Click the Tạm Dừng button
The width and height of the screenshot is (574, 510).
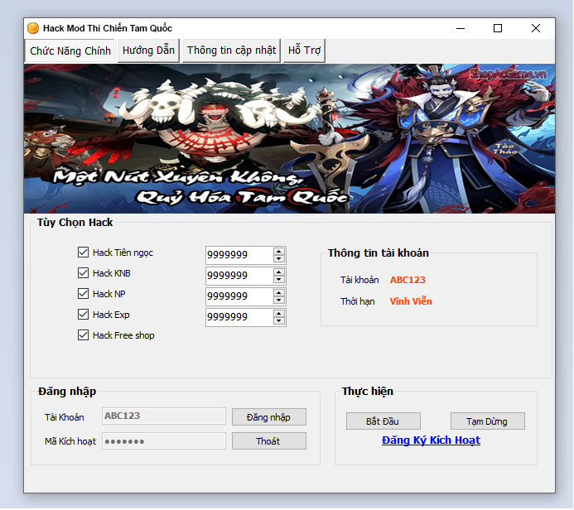[x=487, y=421]
